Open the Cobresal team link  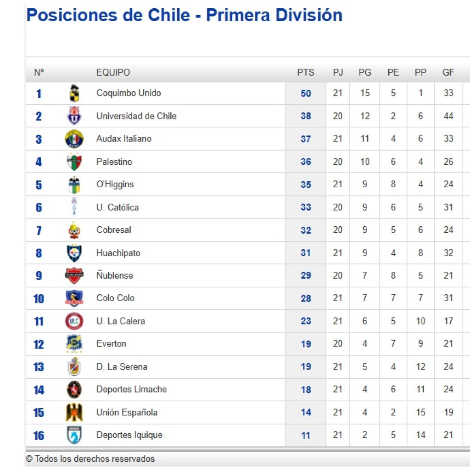tap(114, 230)
